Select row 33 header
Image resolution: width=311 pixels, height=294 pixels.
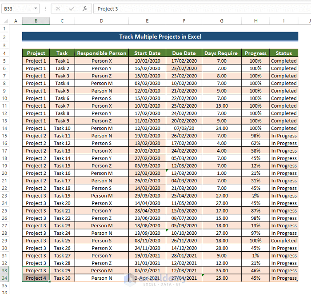pos(4,270)
